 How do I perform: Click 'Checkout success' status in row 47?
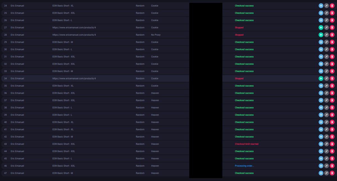[244, 173]
